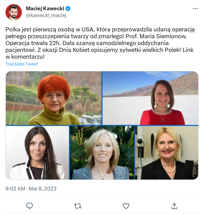Viewport: 204px width, 214px height.
Task: Like the tweet with the heart icon
Action: [126, 206]
